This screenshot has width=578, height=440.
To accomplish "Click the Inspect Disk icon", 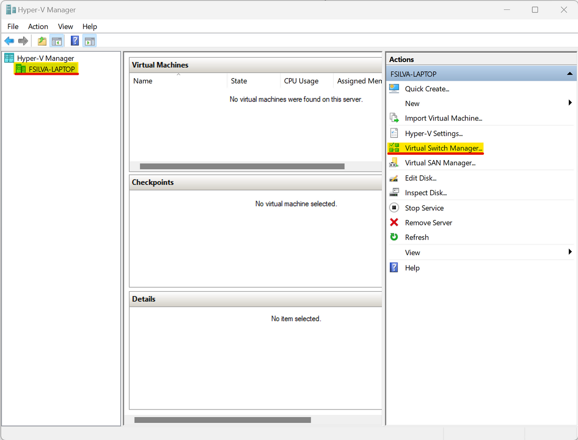I will pyautogui.click(x=394, y=192).
